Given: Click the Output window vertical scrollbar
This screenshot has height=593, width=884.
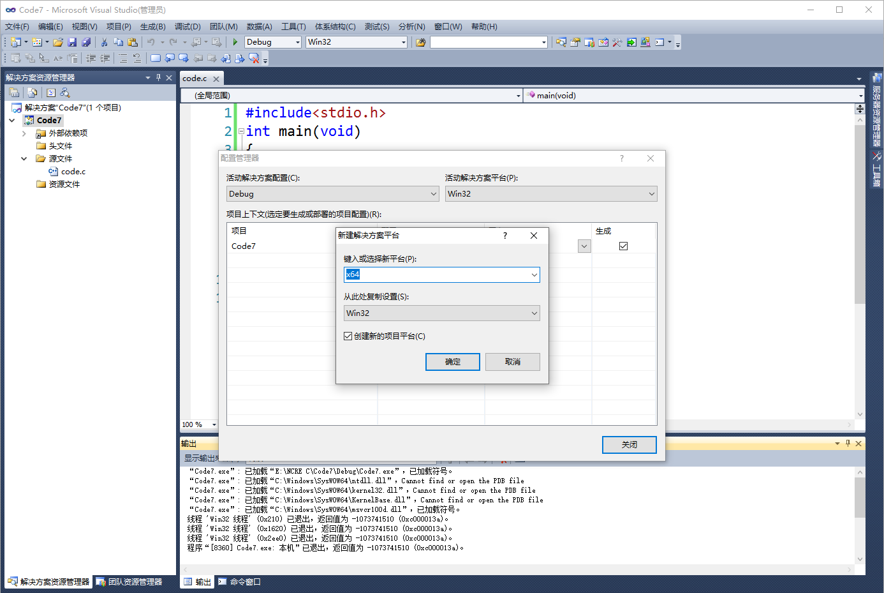Looking at the screenshot, I should click(x=860, y=516).
